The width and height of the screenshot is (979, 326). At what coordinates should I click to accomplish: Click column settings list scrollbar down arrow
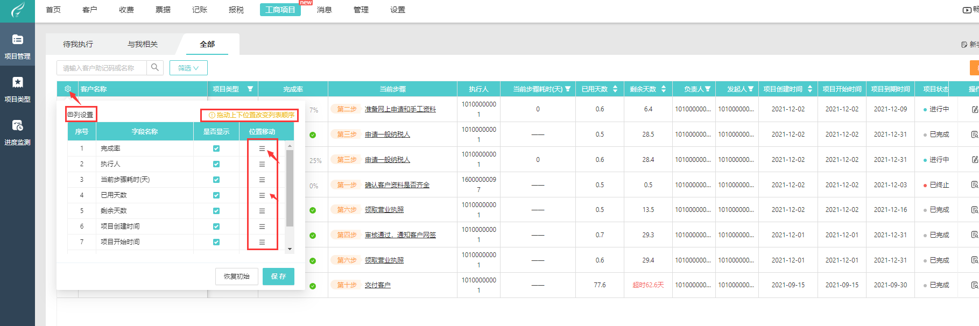click(x=290, y=249)
